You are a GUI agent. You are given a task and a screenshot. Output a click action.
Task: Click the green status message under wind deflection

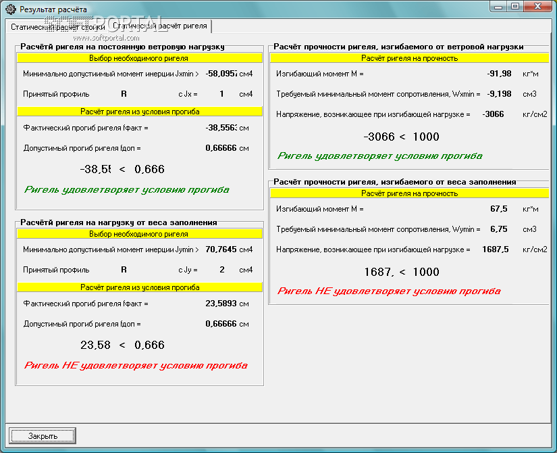pyautogui.click(x=126, y=190)
